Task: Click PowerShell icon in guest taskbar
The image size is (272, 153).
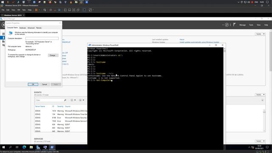Action: (x=52, y=147)
